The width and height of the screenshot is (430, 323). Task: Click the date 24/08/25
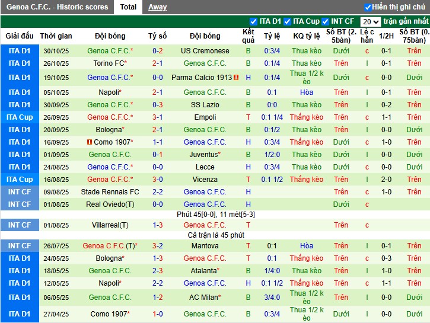click(x=56, y=167)
